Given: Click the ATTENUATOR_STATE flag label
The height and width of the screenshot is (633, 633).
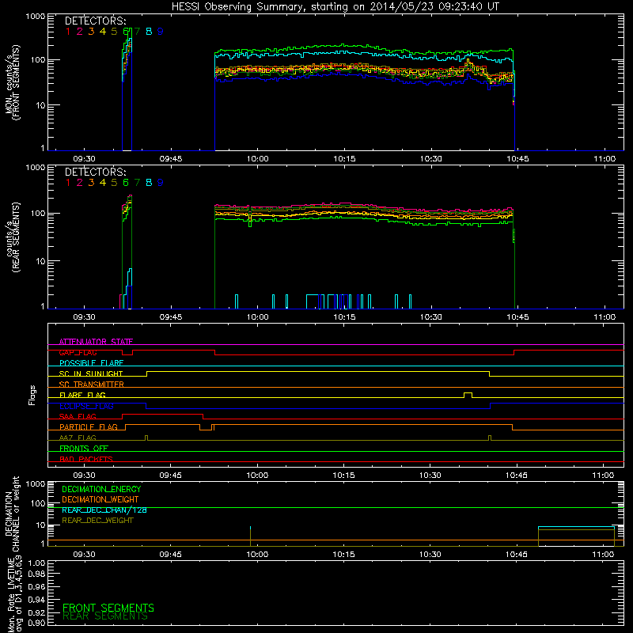Looking at the screenshot, I should click(x=96, y=342).
